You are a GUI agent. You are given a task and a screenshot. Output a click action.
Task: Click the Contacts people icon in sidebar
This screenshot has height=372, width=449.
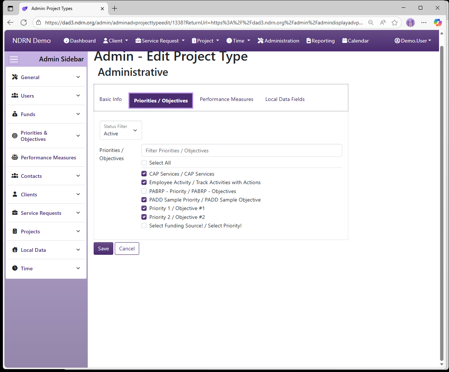(15, 176)
